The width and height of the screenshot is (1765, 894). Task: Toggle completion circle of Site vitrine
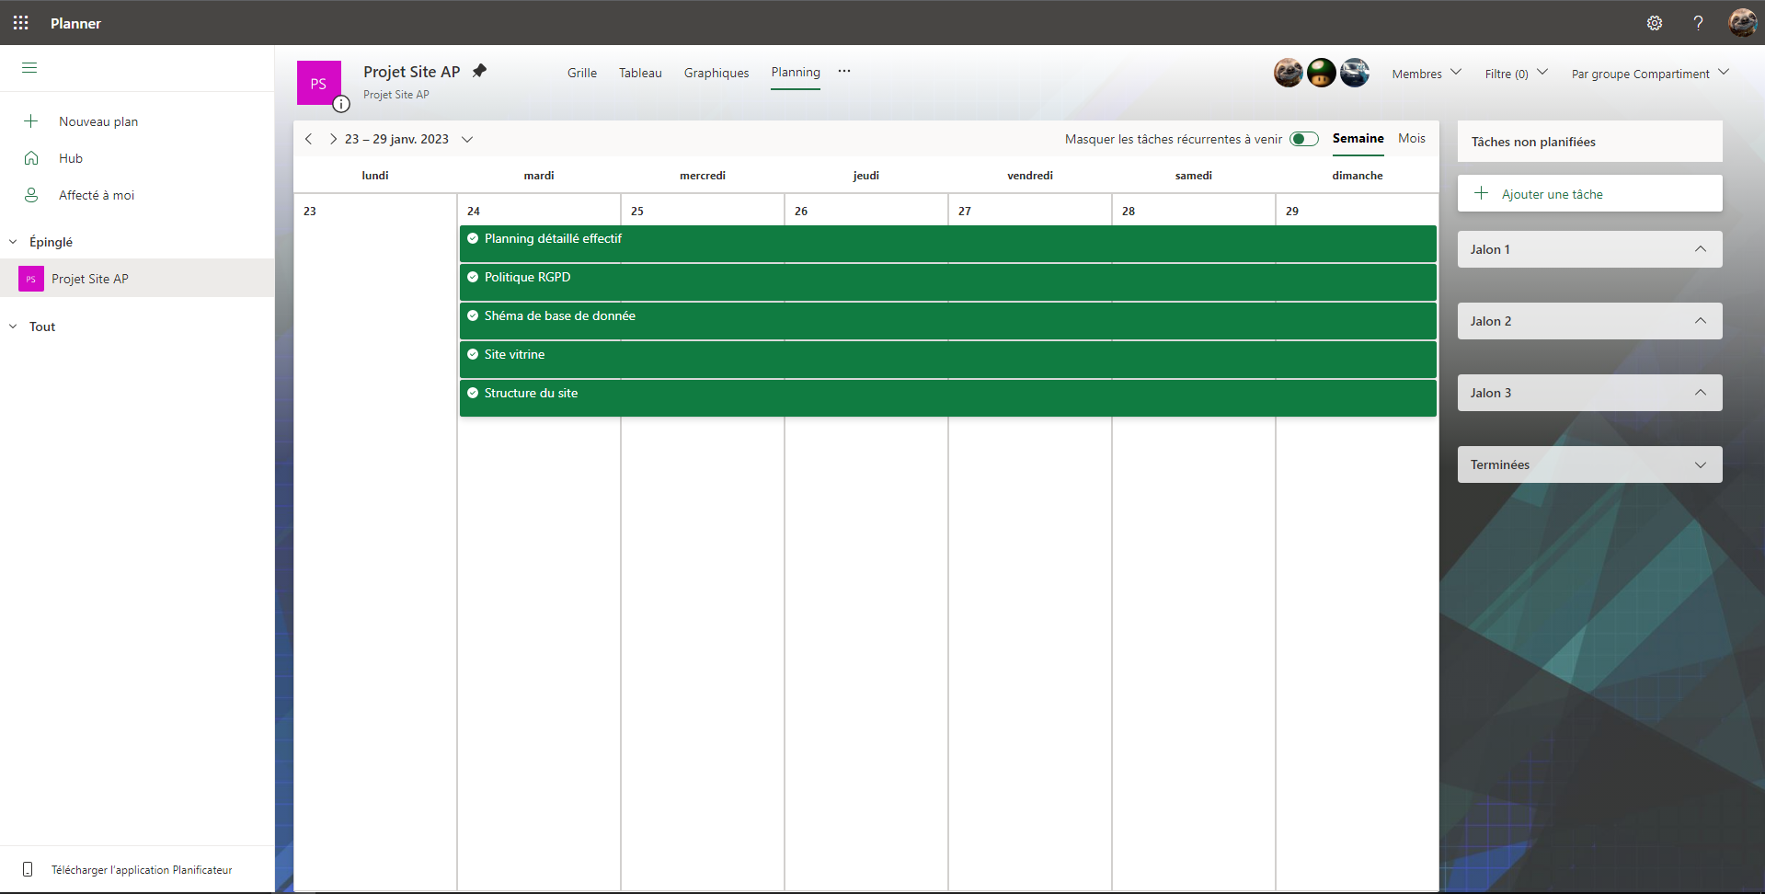[473, 354]
